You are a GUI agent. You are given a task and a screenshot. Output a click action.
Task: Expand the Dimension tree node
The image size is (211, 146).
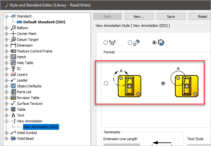[6, 45]
